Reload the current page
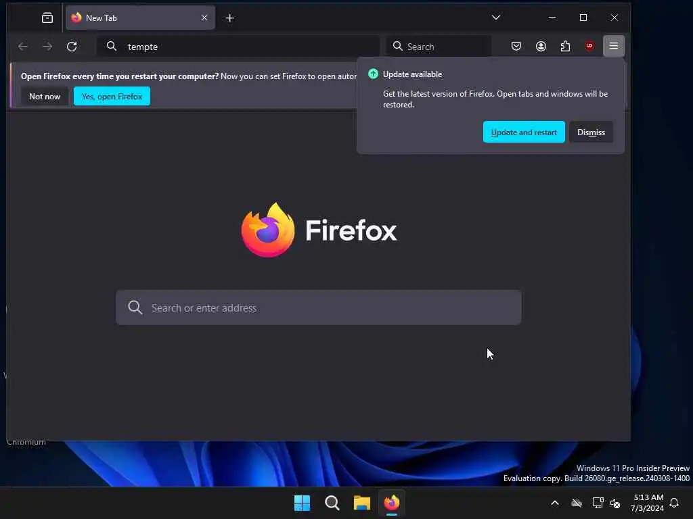The height and width of the screenshot is (519, 693). coord(72,47)
